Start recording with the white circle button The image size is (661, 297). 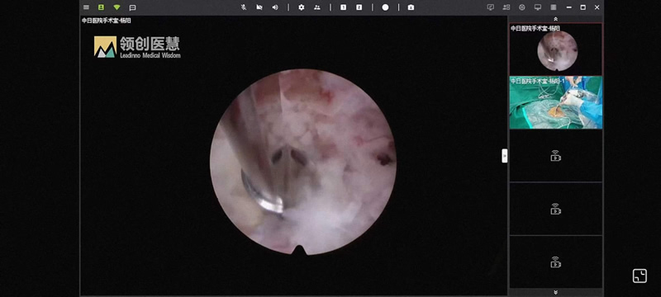click(385, 7)
